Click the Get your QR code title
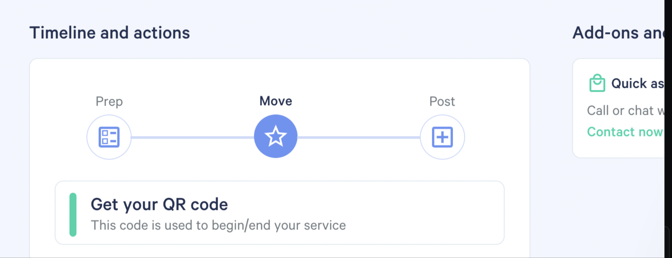Viewport: 672px width, 258px height. (159, 204)
